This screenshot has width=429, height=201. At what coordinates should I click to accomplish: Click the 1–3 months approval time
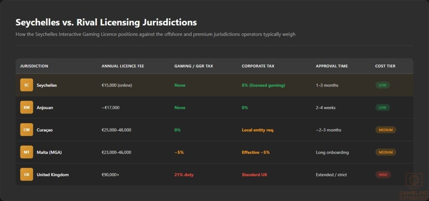(x=327, y=85)
